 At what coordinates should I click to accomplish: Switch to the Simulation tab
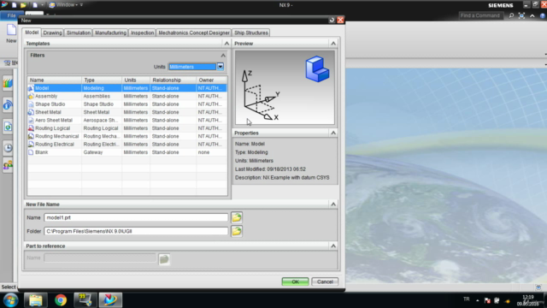(79, 33)
